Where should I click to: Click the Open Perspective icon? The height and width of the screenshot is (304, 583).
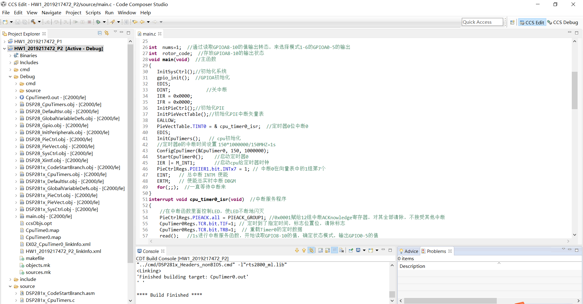512,22
